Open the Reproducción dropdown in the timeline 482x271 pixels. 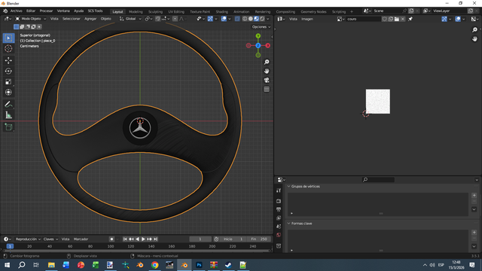click(x=28, y=239)
